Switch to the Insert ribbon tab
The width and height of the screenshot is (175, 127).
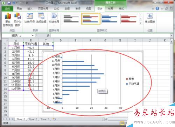click(x=30, y=8)
